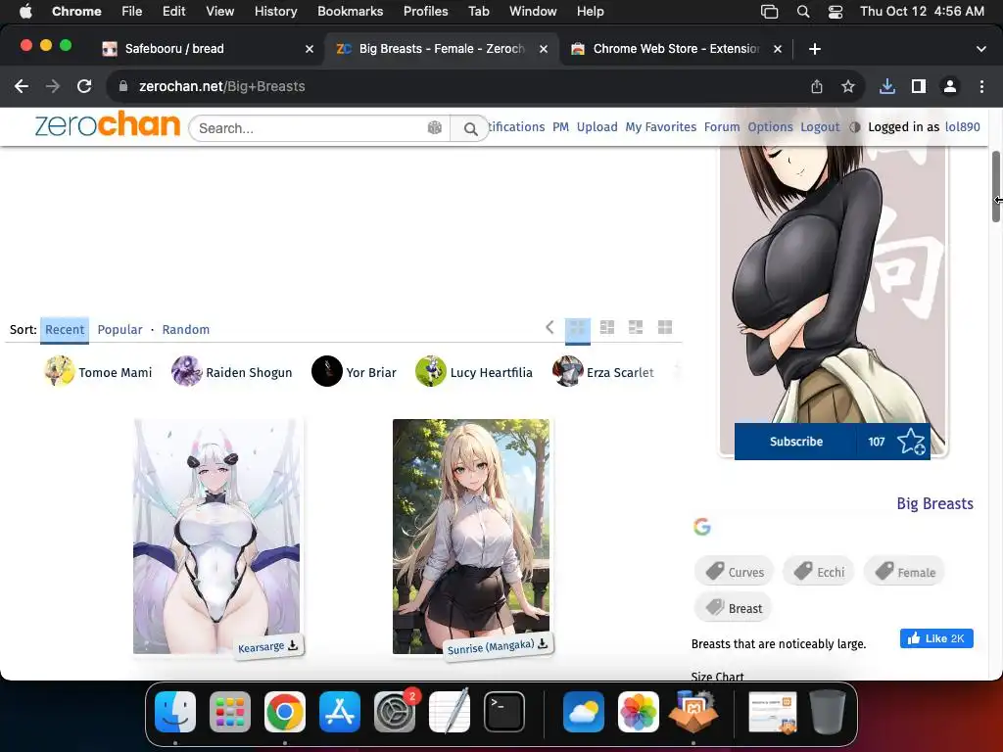Image resolution: width=1003 pixels, height=752 pixels.
Task: Open the Curves tag
Action: (735, 572)
